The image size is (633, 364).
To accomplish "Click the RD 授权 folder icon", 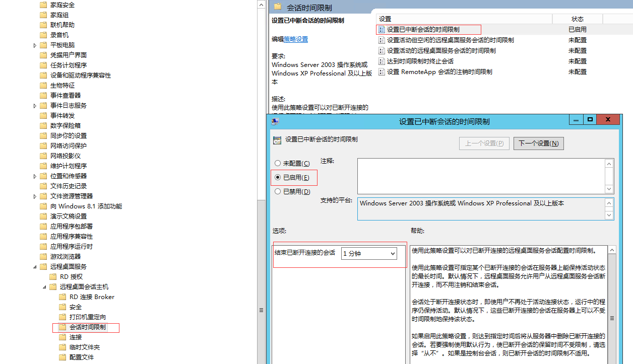I will 53,276.
